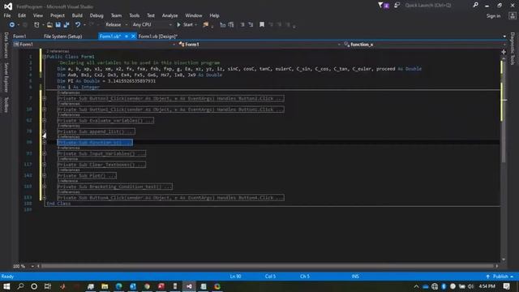Open the Debug menu
Viewport: 519px width, 292px height.
click(x=97, y=15)
